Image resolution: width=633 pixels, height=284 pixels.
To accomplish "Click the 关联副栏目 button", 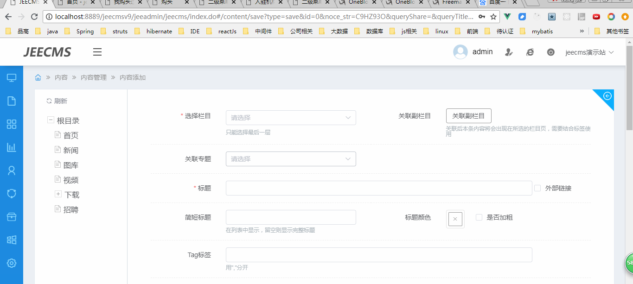I will 468,116.
